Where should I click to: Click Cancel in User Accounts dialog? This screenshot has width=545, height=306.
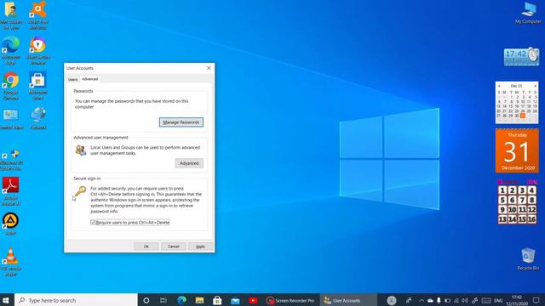pyautogui.click(x=173, y=246)
